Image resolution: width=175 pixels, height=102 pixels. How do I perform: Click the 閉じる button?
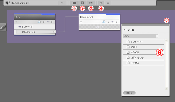[x=129, y=93]
